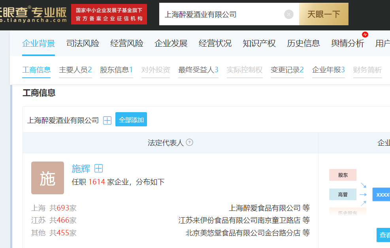Jump to the 变更记录 2 section
This screenshot has width=390, height=248.
[x=287, y=70]
